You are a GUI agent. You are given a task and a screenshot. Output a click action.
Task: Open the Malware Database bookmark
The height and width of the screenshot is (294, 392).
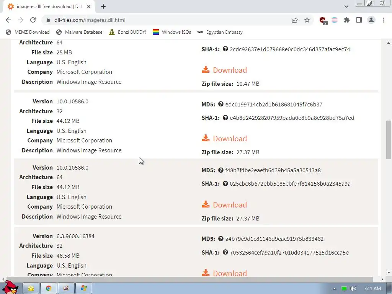click(x=80, y=32)
